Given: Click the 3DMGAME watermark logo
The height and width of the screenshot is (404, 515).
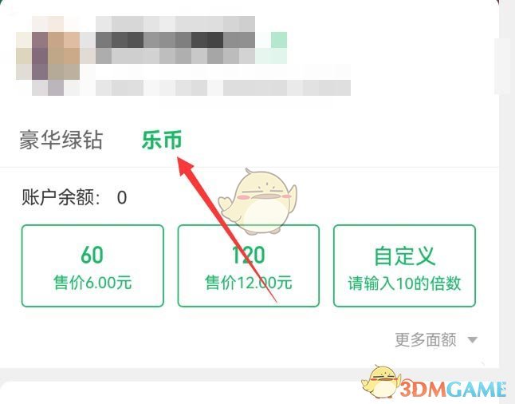Looking at the screenshot, I should point(454,389).
